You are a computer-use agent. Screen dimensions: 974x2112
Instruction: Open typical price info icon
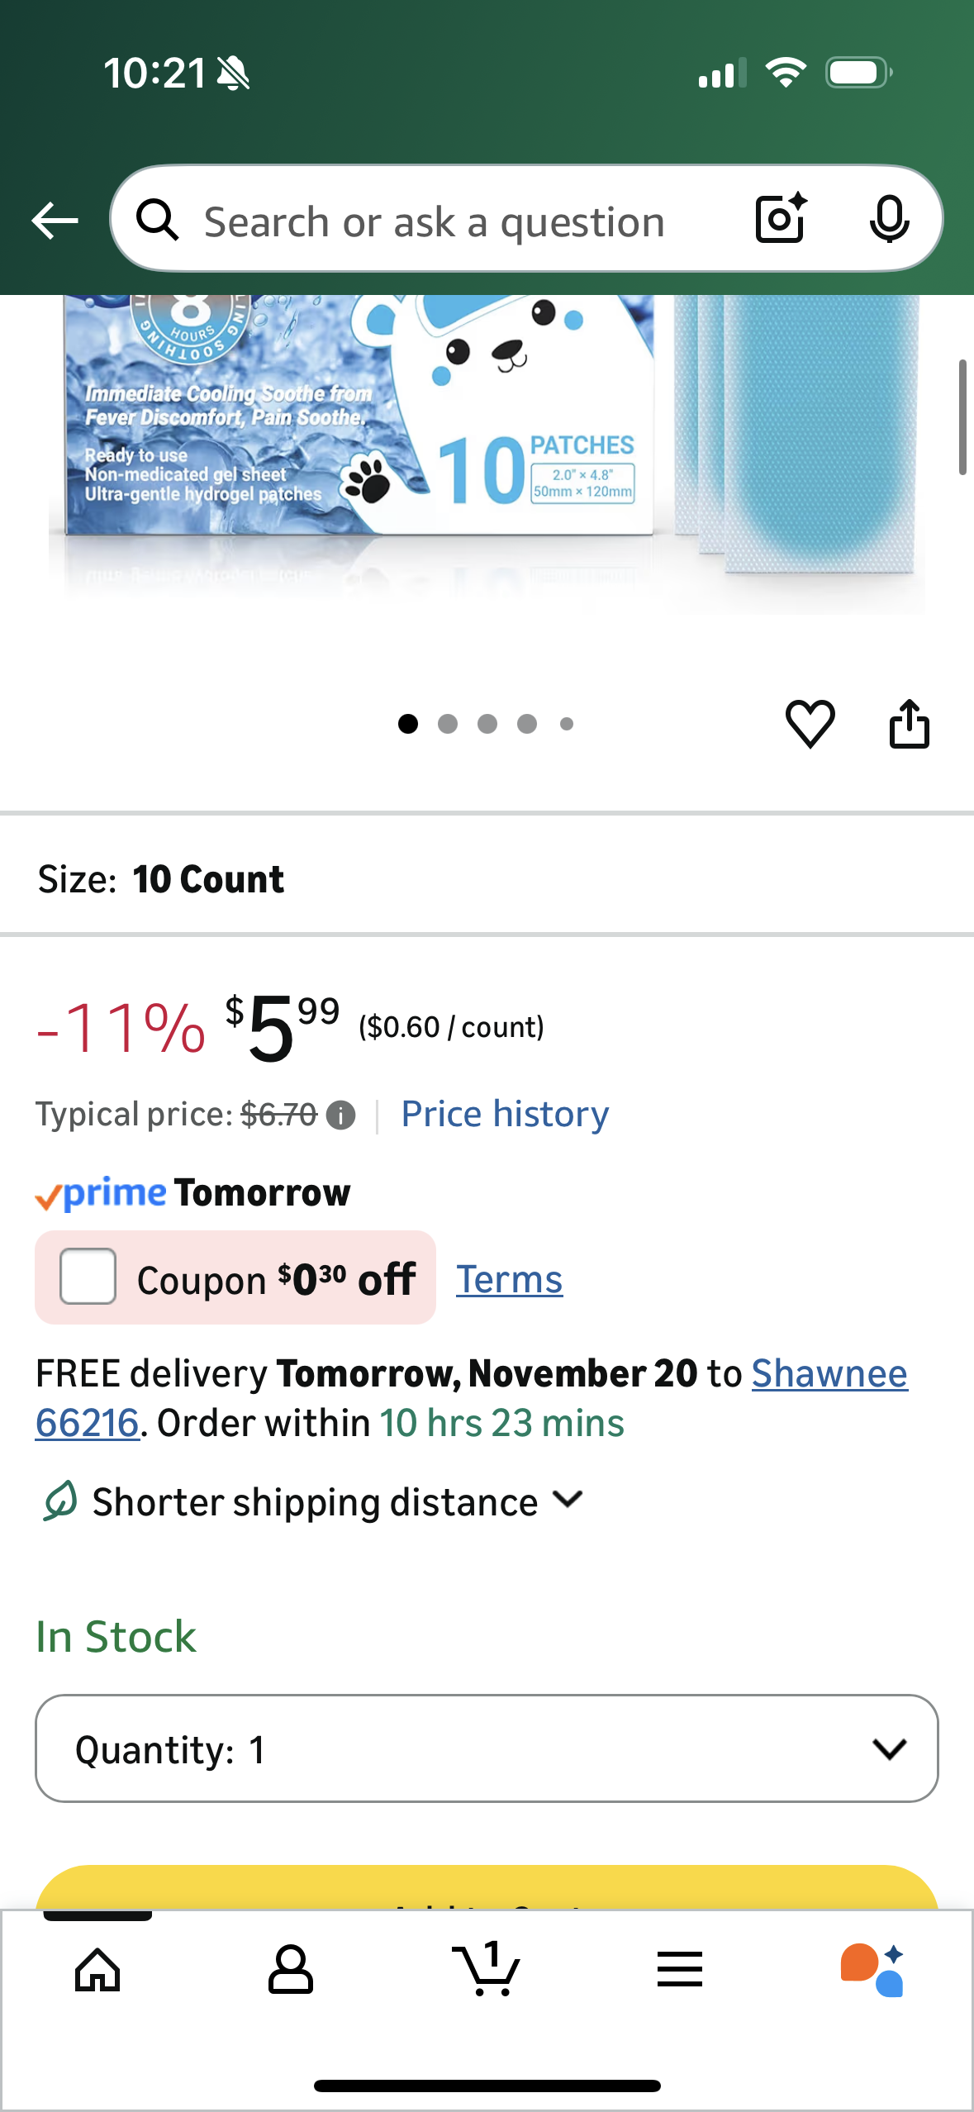[x=340, y=1115]
